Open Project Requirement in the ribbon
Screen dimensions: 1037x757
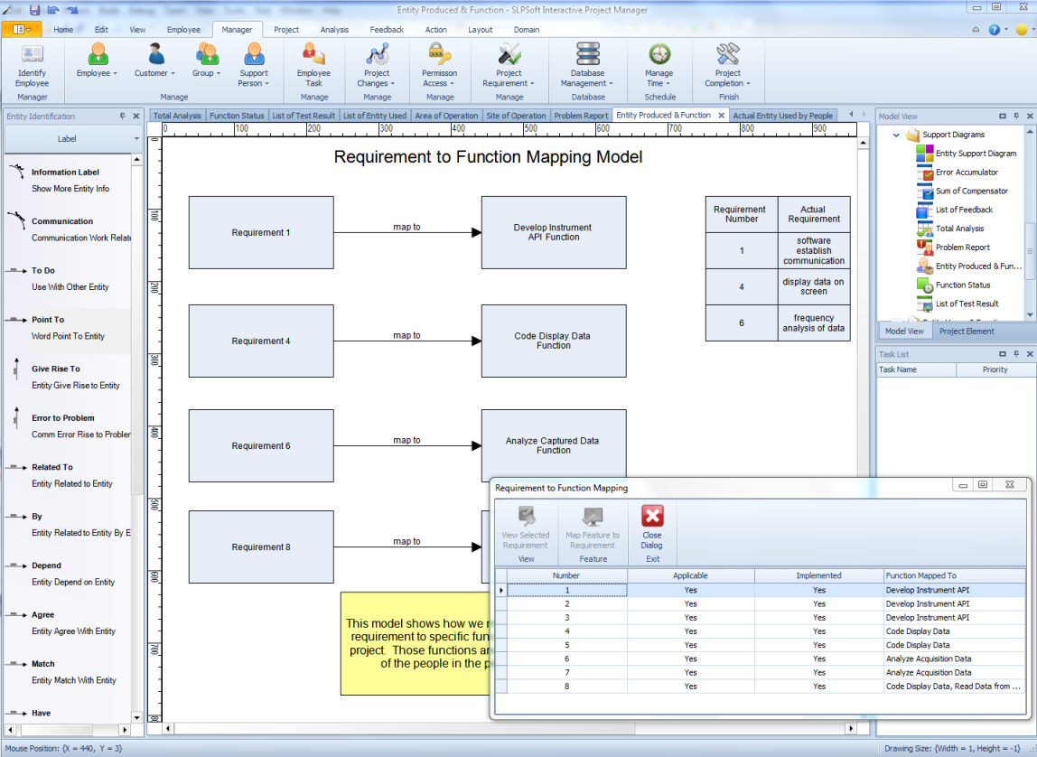point(509,65)
